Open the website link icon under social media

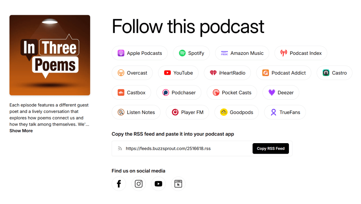point(178,184)
